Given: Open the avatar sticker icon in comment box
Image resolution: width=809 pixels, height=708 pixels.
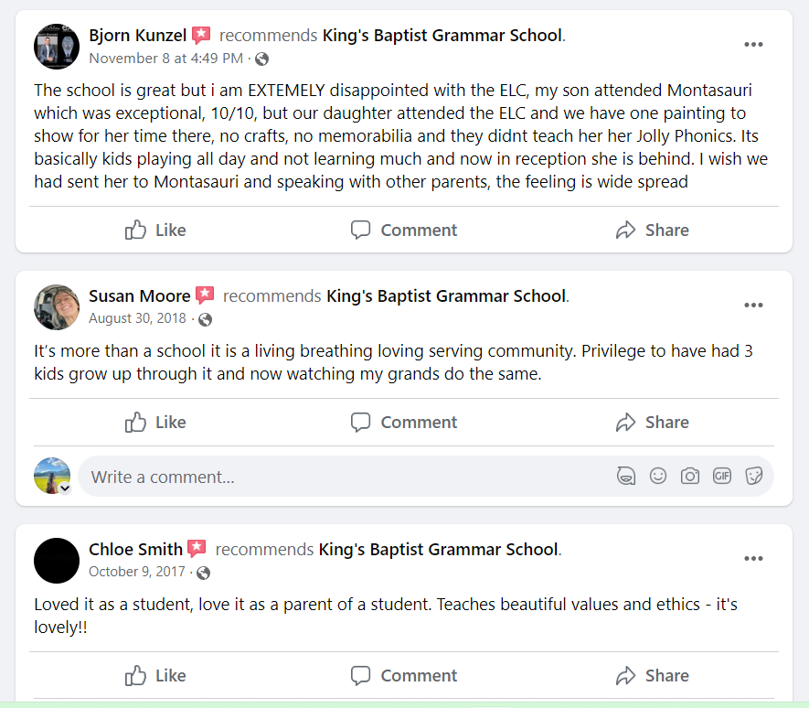Looking at the screenshot, I should 626,477.
